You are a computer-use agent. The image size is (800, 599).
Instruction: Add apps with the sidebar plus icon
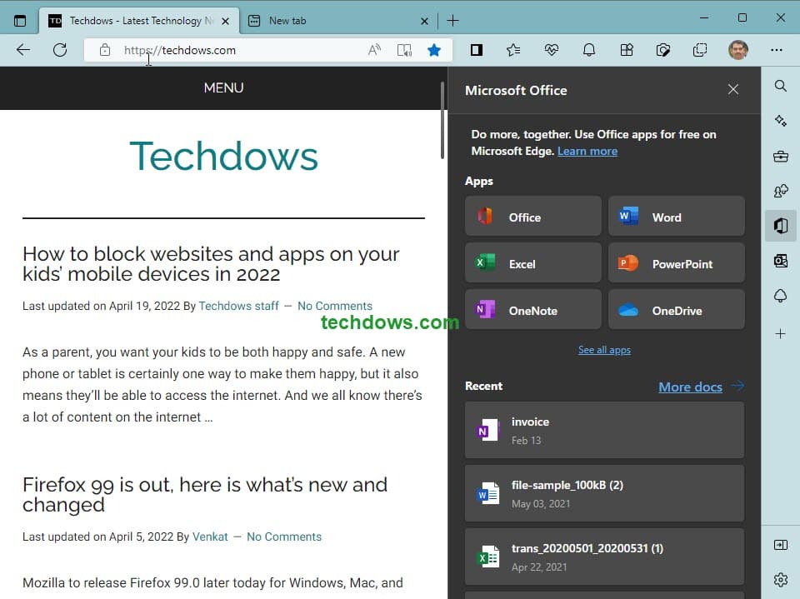point(780,334)
